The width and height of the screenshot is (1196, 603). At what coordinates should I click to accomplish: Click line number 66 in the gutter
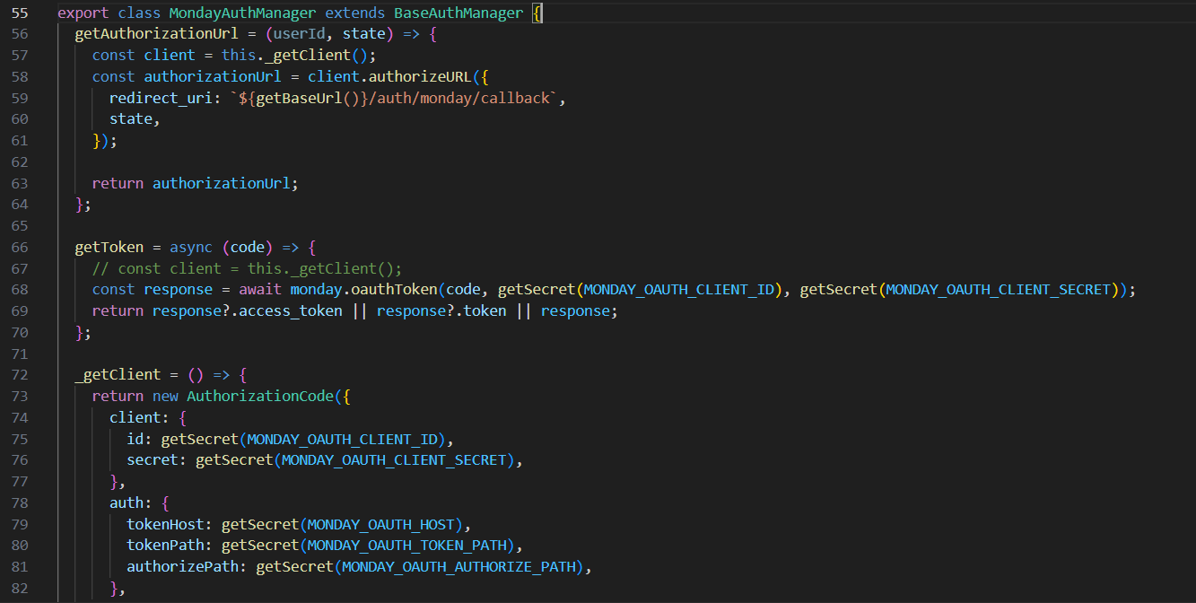click(20, 247)
